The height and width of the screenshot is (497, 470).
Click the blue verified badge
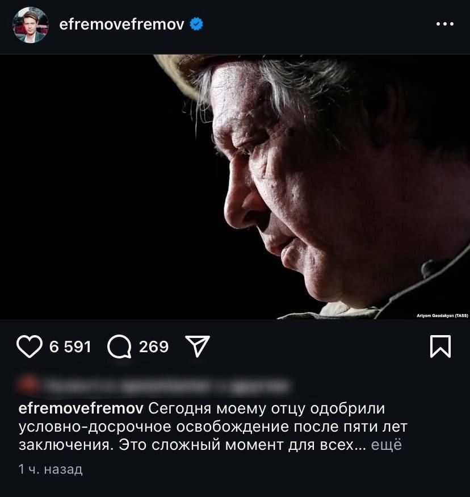click(196, 24)
